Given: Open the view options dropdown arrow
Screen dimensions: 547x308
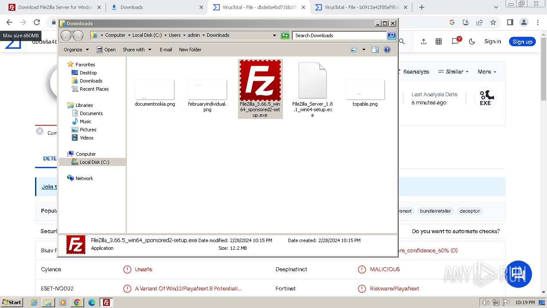Looking at the screenshot, I should tap(364, 50).
